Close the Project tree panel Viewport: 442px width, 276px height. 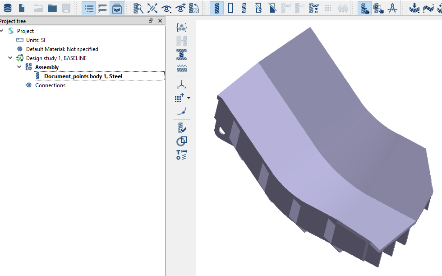(x=160, y=21)
